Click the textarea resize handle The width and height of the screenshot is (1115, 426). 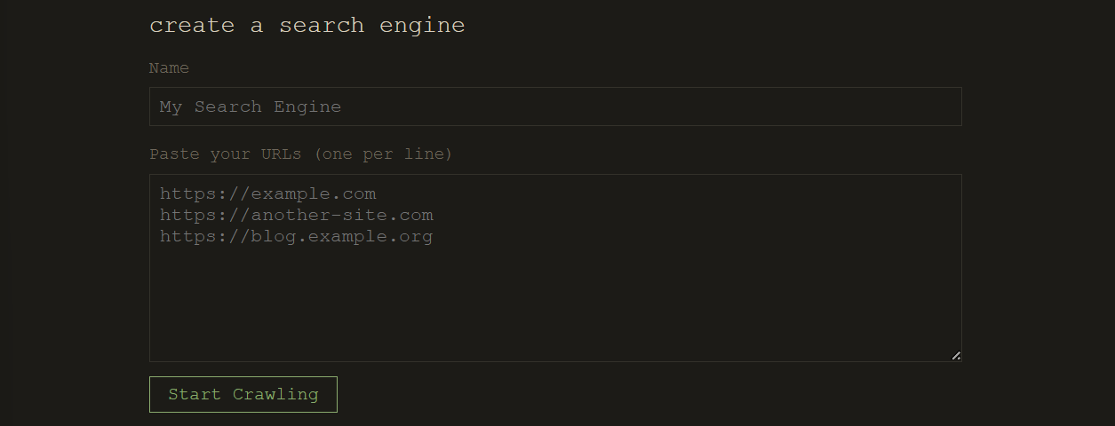pyautogui.click(x=956, y=356)
